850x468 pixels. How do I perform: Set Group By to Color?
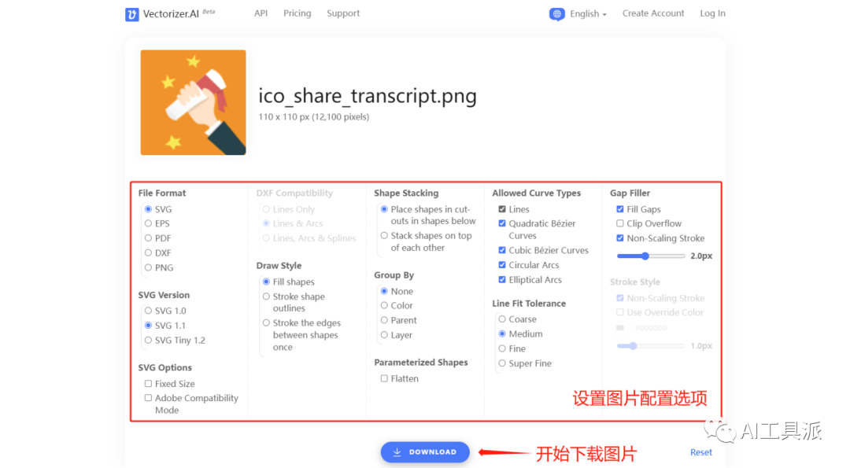pos(384,305)
